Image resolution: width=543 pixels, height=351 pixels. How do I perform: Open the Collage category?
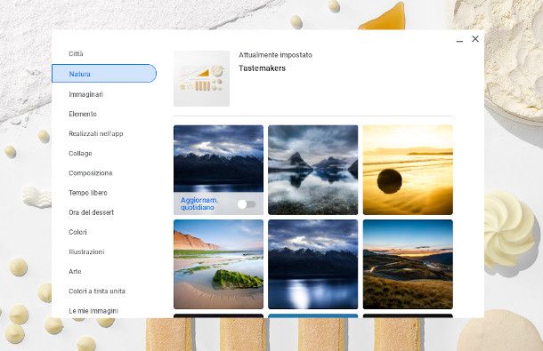click(x=80, y=153)
